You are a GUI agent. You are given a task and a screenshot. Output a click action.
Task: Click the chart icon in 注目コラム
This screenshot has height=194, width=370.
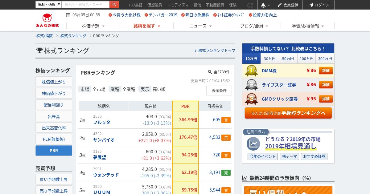253,143
